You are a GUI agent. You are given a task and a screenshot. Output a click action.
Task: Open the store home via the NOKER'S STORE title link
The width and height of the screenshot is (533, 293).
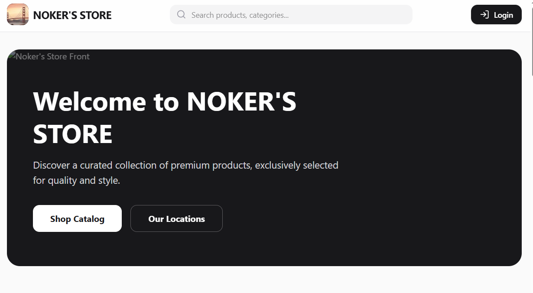point(72,15)
